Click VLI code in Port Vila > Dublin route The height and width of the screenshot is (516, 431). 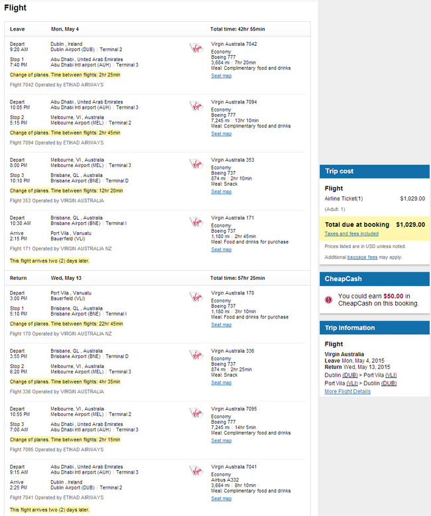click(x=352, y=383)
